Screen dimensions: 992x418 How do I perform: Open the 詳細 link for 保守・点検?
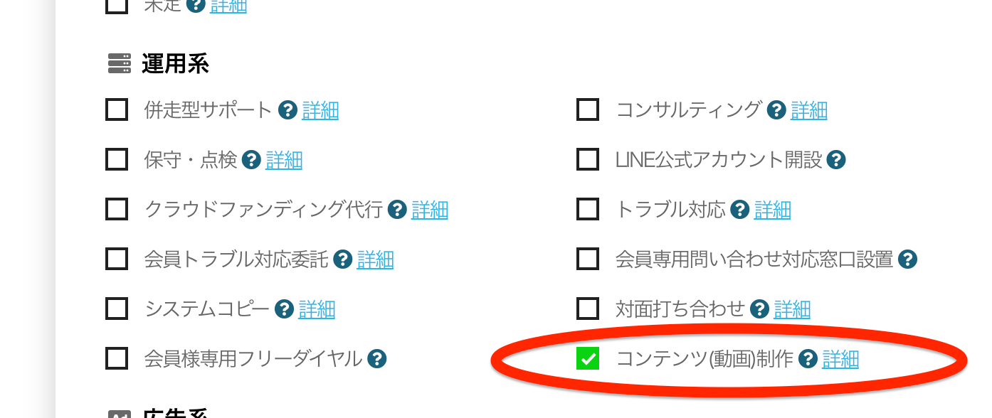284,160
